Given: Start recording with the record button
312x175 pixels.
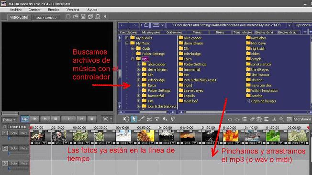Looking at the screenshot, I should click(x=92, y=119).
